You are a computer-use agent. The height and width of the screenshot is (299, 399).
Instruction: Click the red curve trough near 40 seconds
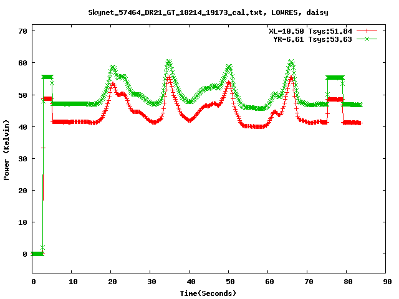[190, 121]
